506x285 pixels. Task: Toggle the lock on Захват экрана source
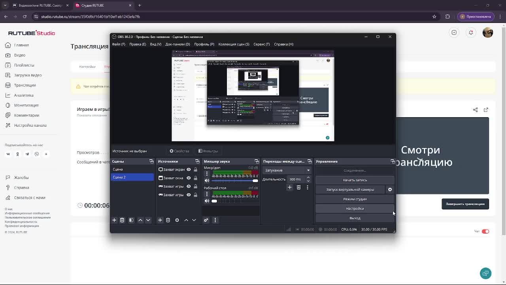click(x=195, y=169)
